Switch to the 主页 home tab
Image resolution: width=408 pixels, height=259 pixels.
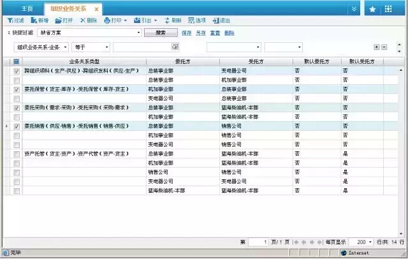pyautogui.click(x=27, y=9)
